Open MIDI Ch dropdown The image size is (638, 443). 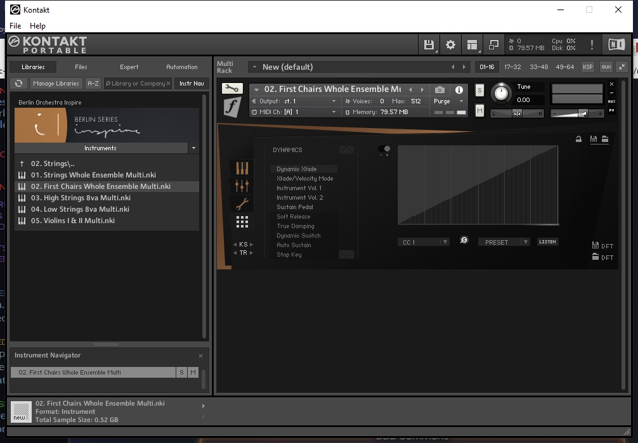[x=334, y=112]
